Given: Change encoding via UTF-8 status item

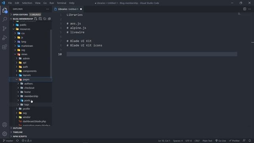Looking at the screenshot, I should pos(189,141).
